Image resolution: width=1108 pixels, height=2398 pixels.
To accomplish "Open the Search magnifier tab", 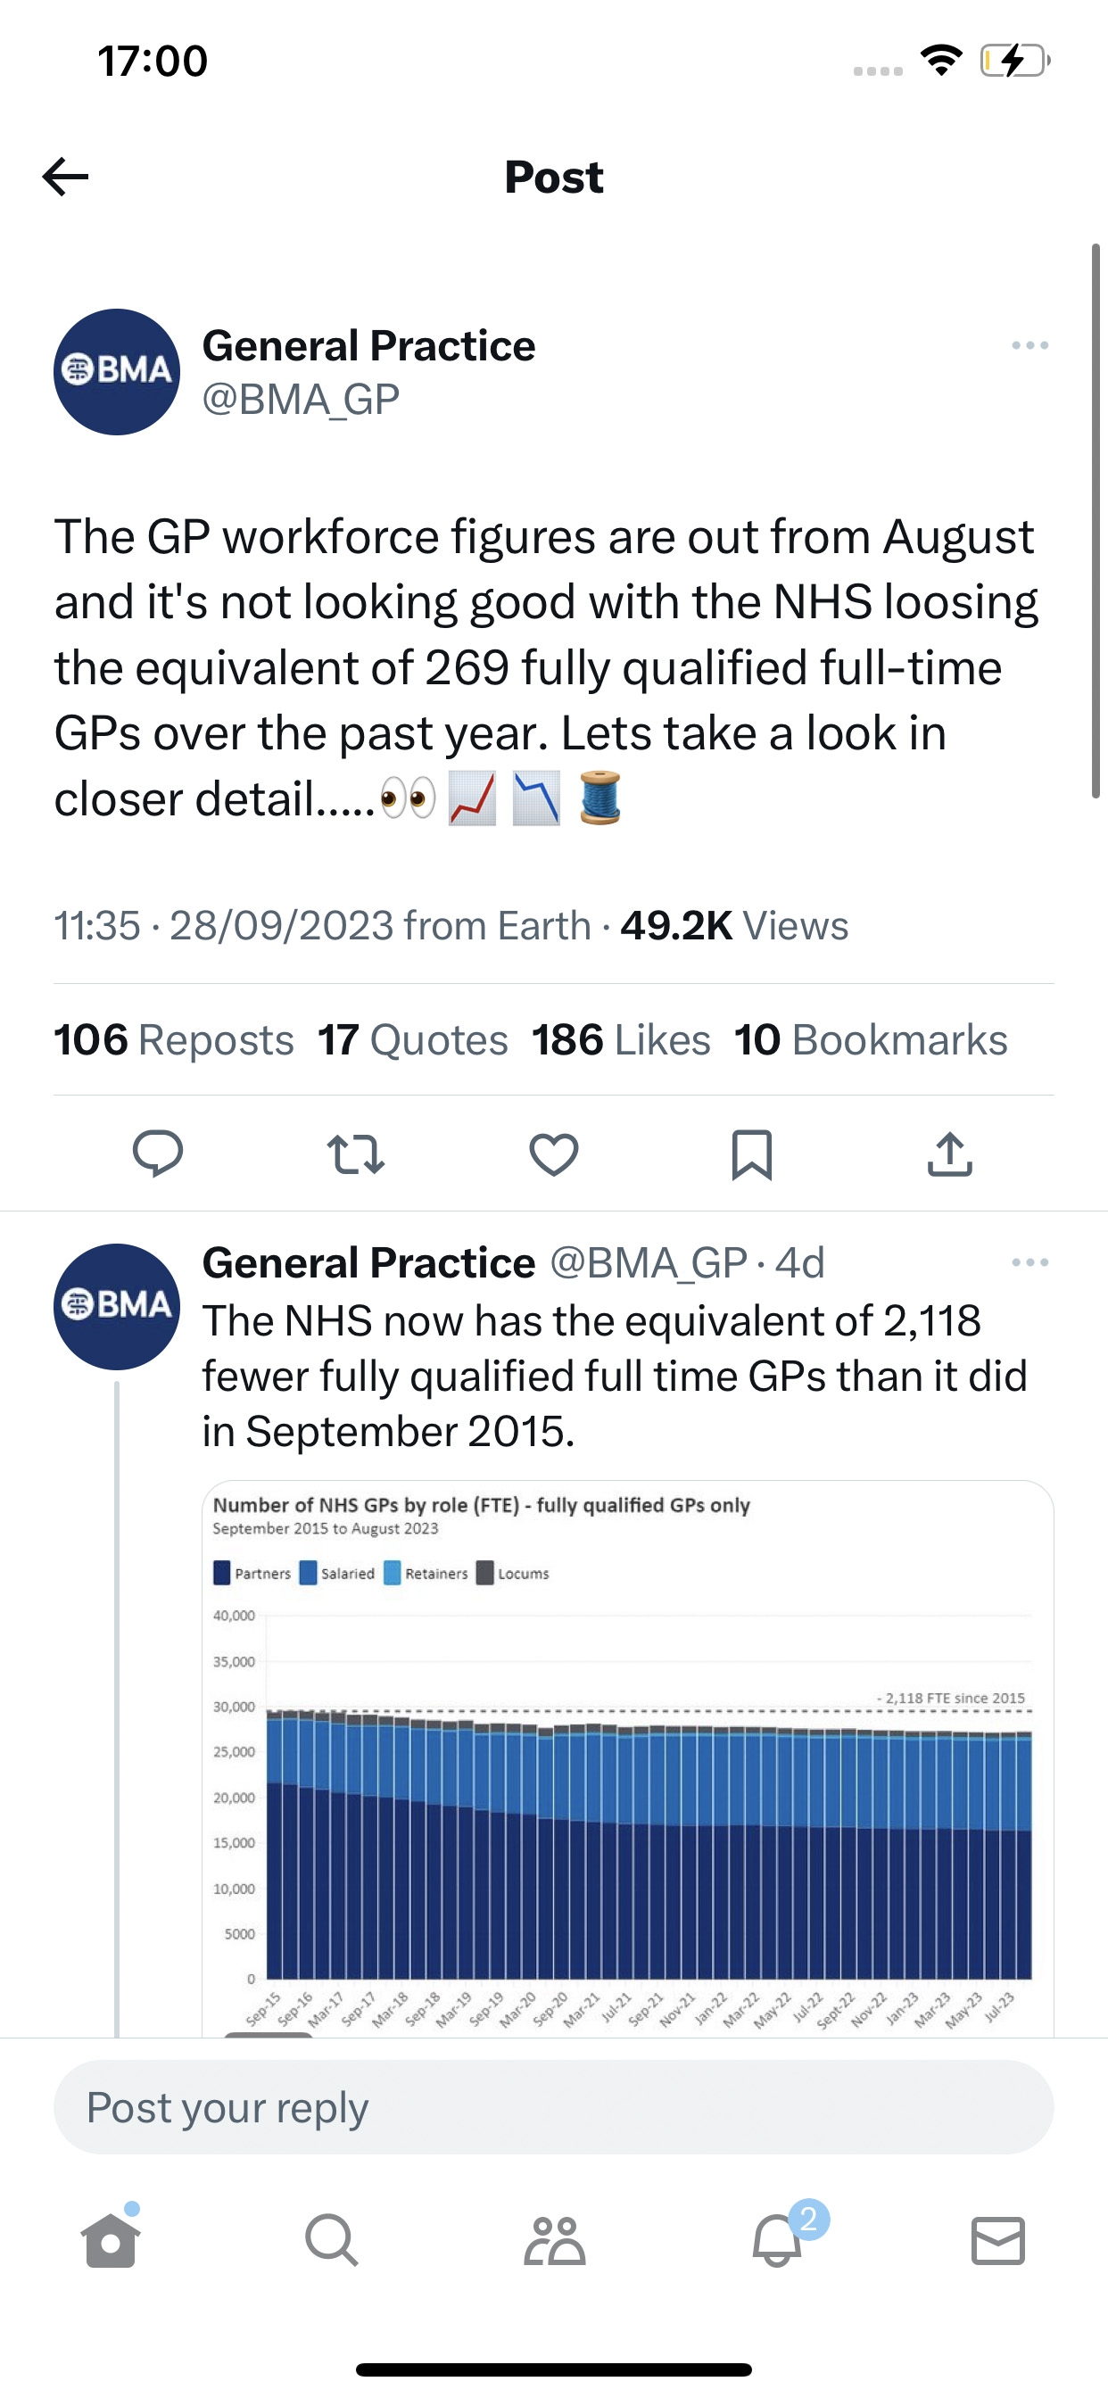I will (x=332, y=2240).
